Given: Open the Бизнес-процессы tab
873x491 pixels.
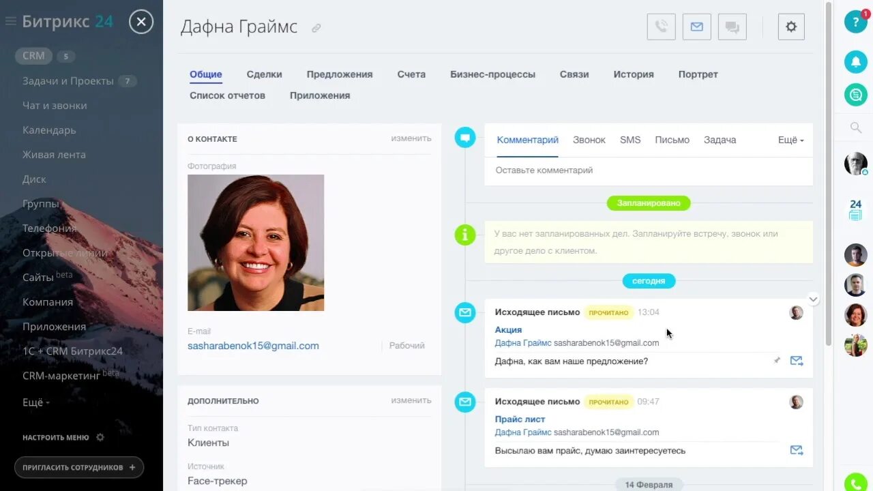Looking at the screenshot, I should tap(492, 74).
